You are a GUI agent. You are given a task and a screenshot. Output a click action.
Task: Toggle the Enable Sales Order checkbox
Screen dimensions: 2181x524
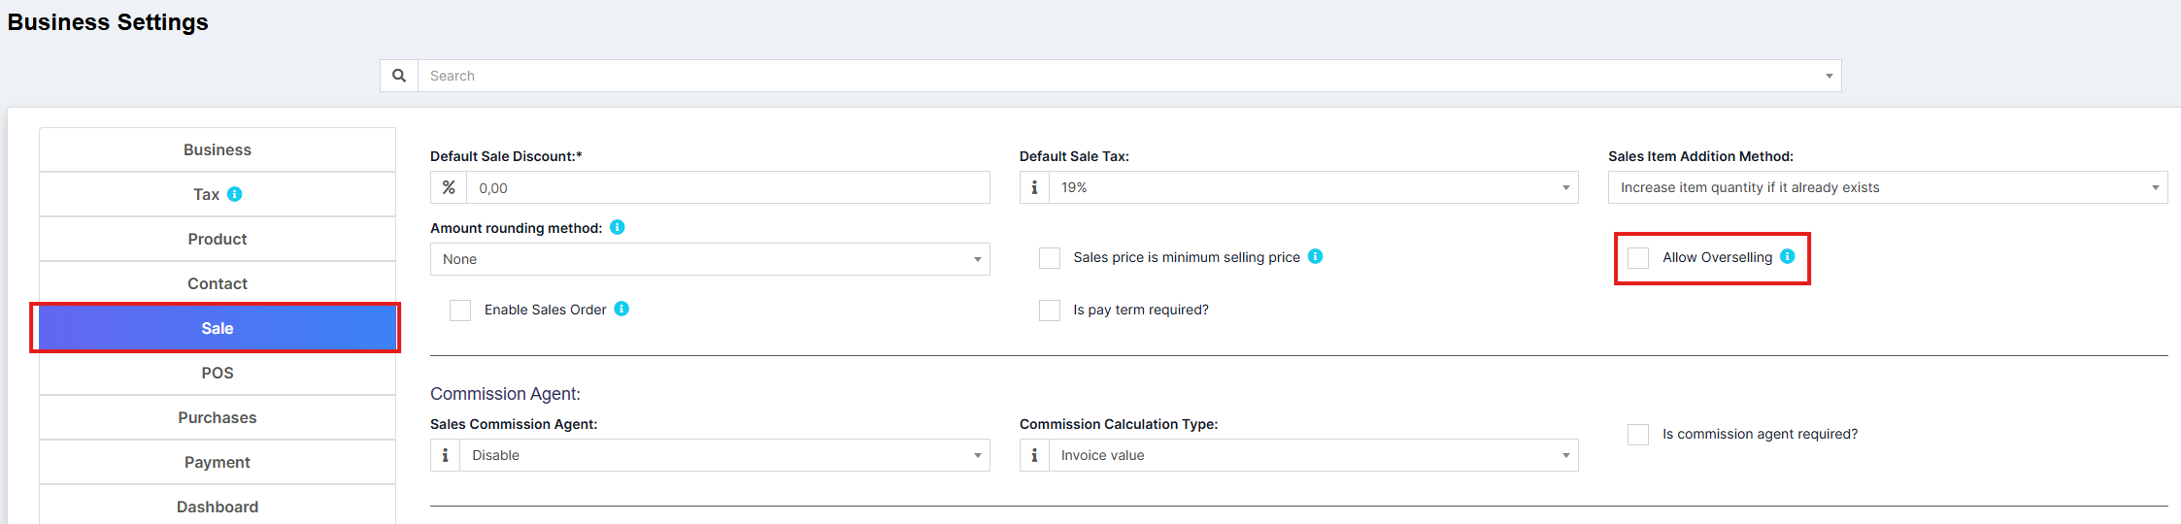point(460,310)
